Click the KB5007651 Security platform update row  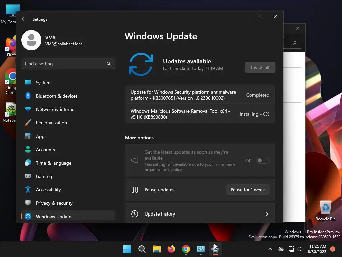coord(200,95)
